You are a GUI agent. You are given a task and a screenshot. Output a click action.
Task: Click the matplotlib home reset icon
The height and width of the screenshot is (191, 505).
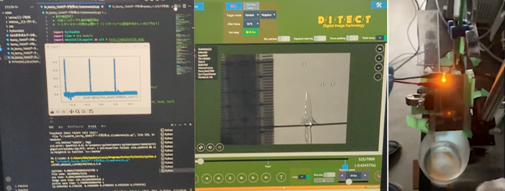(x=52, y=112)
